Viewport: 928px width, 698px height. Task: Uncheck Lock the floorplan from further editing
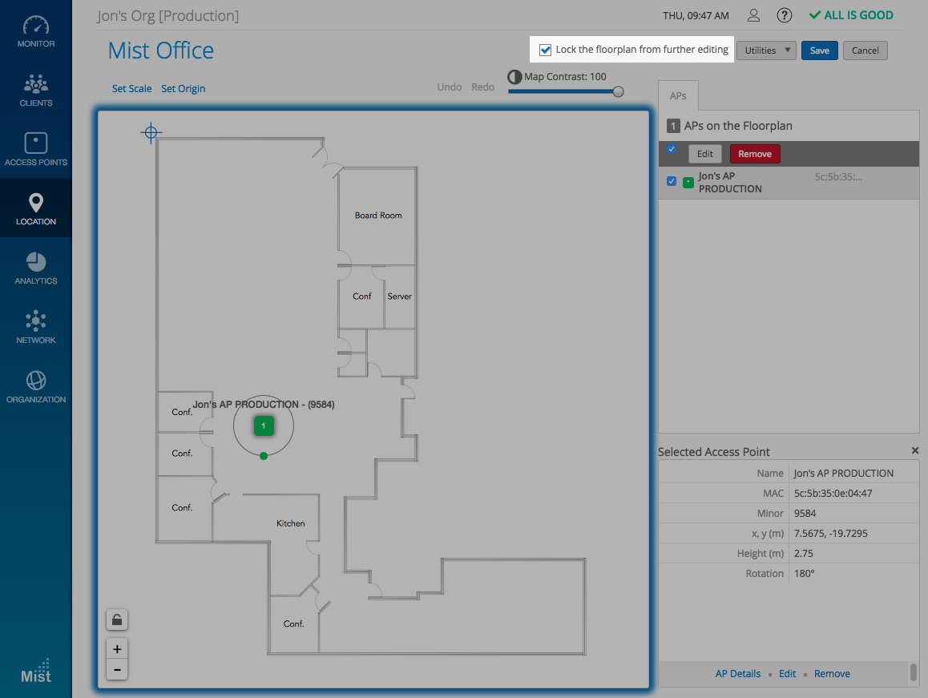545,50
